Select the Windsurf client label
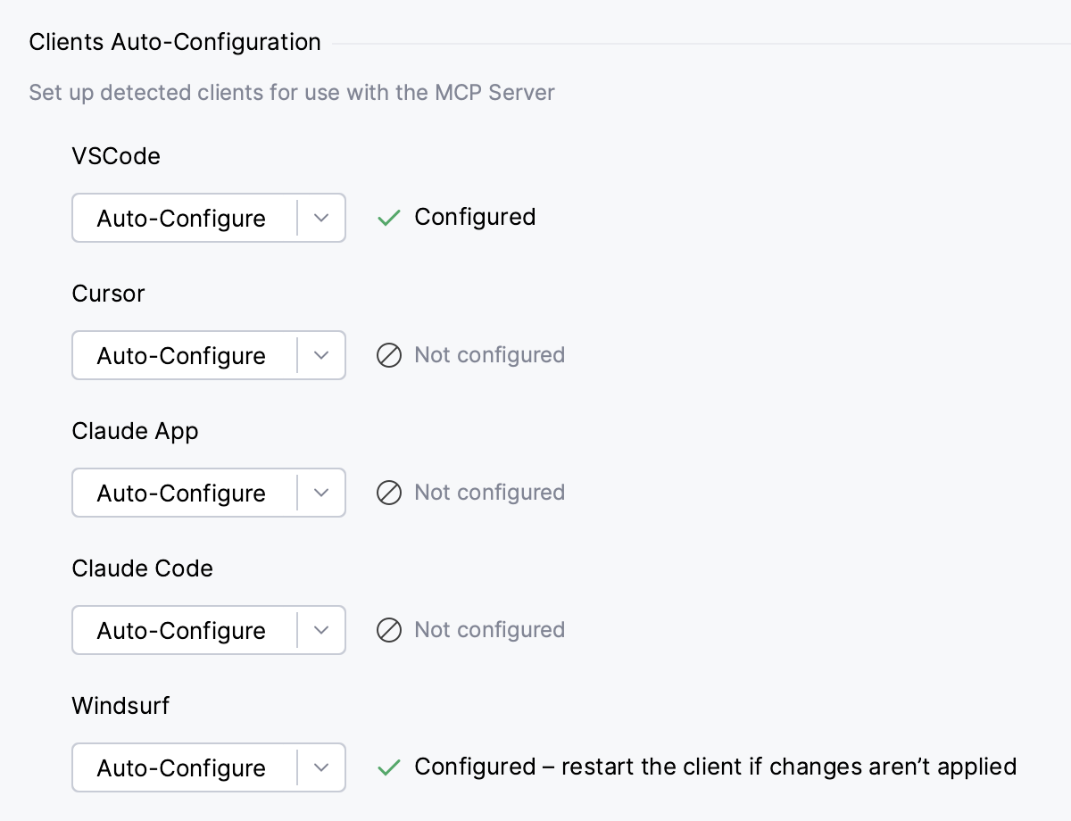 (120, 706)
